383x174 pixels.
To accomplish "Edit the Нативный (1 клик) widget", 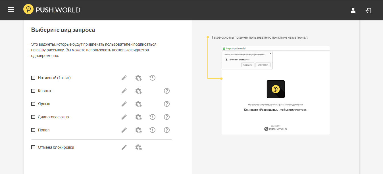I will (x=124, y=78).
